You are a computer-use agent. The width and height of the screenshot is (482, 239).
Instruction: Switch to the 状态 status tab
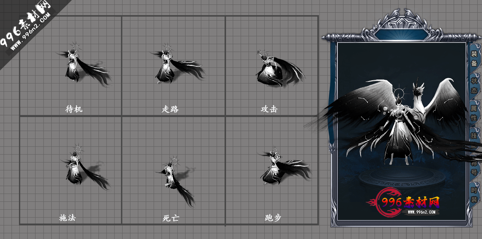(474, 86)
